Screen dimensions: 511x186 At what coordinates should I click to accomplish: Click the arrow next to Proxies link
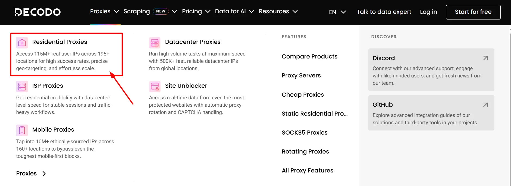44,174
